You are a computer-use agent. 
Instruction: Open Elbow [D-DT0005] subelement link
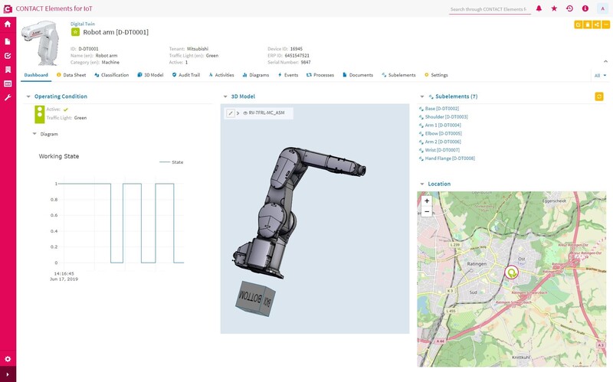coord(442,133)
